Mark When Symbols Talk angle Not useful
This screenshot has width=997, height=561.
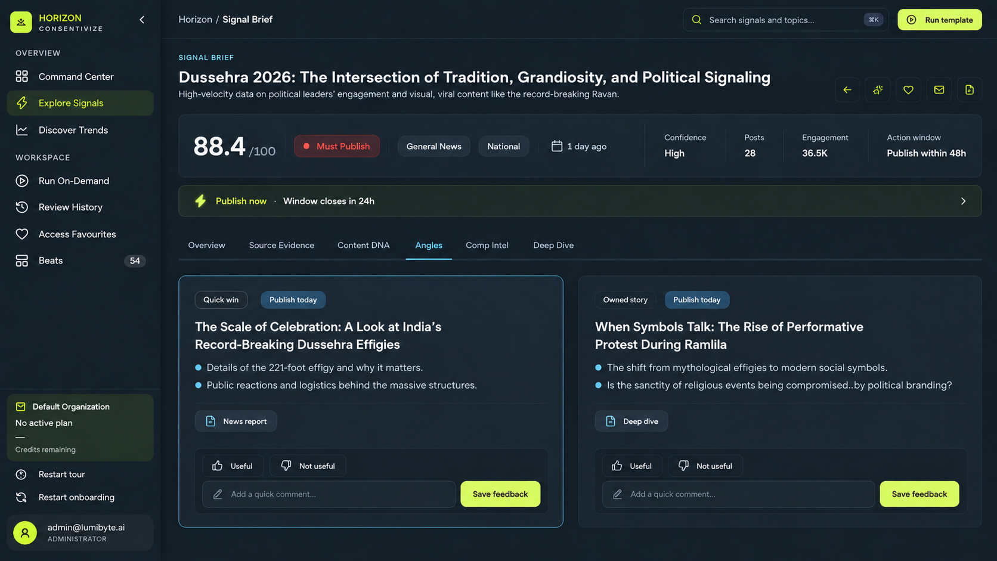(x=705, y=466)
